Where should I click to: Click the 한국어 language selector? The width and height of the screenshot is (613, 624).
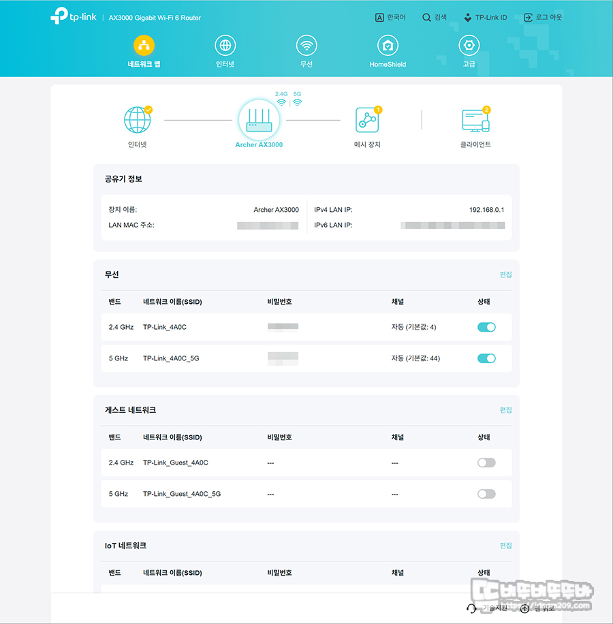[x=390, y=18]
